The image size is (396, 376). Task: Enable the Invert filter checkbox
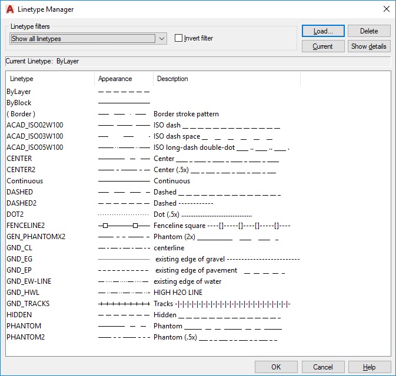pos(179,38)
